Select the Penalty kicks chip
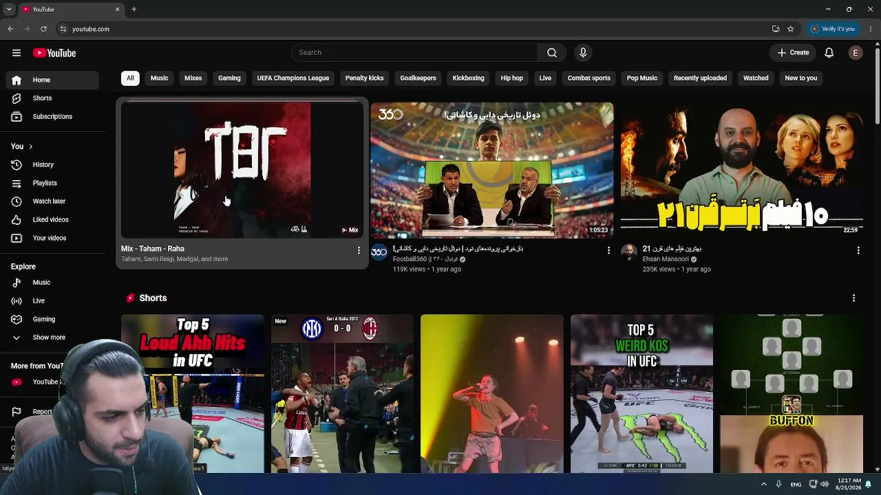This screenshot has width=881, height=495. pos(365,78)
